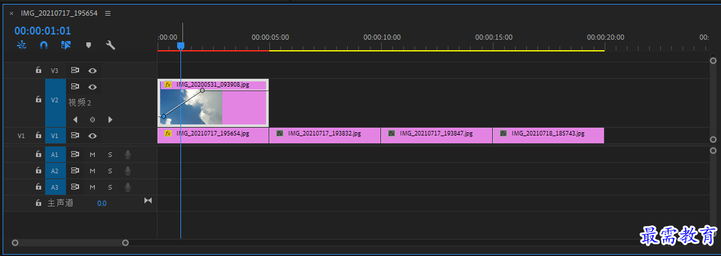Click the master track 0.0 volume value
The image size is (721, 256).
pos(101,203)
